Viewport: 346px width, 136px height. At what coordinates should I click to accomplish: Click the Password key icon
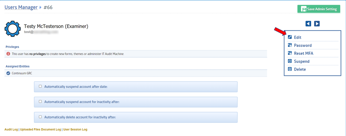290,45
